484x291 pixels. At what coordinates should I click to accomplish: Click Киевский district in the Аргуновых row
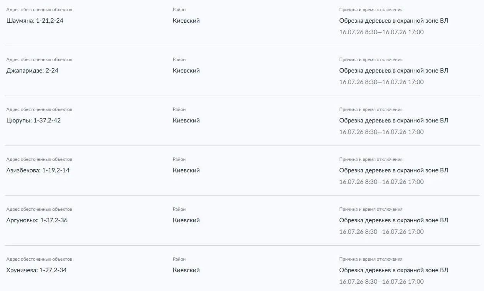[x=186, y=220]
